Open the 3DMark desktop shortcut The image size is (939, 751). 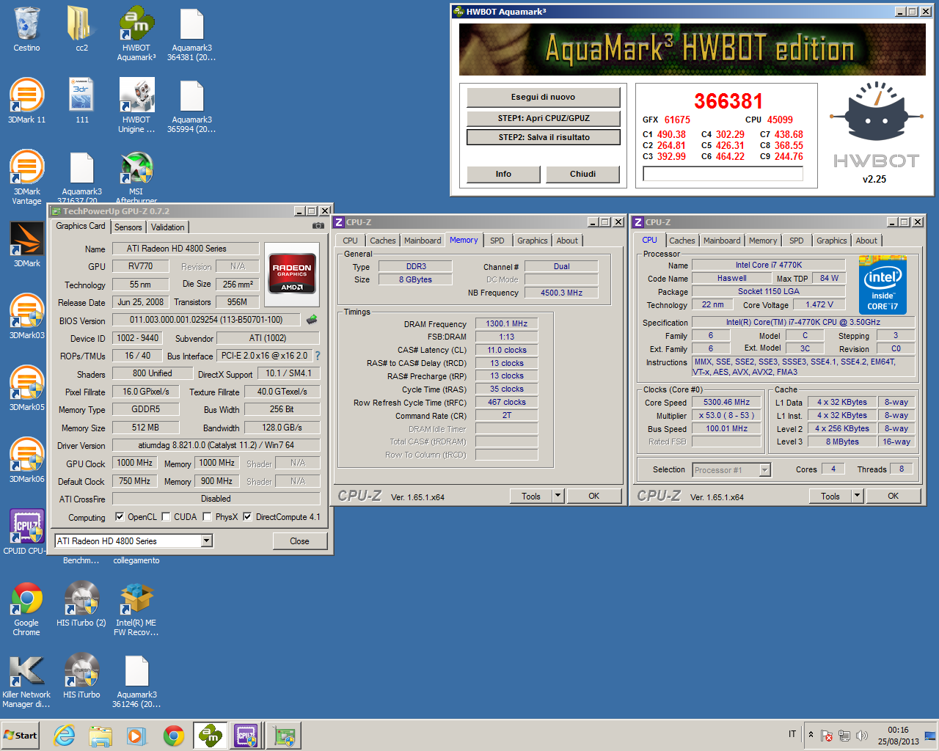[x=26, y=245]
